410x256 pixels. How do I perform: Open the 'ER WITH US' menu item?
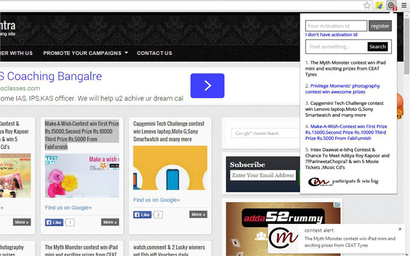[16, 53]
